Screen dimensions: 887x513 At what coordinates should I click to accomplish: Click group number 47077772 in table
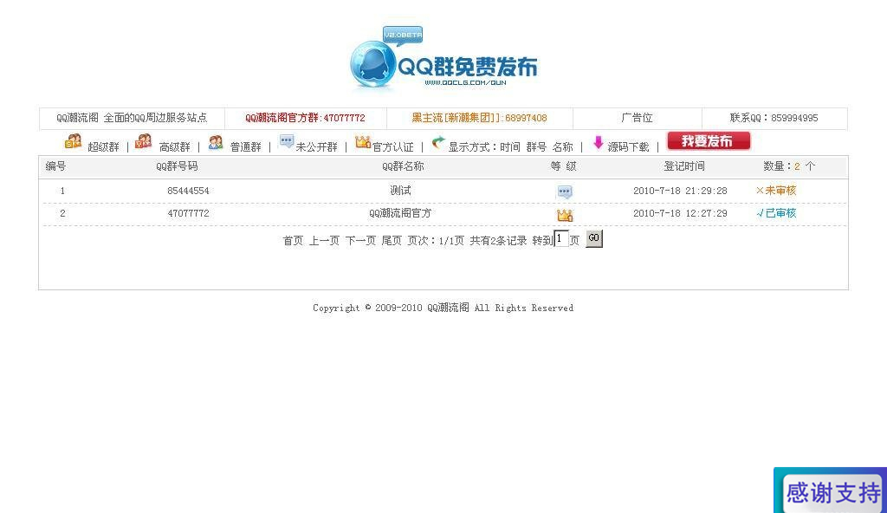[x=188, y=213]
